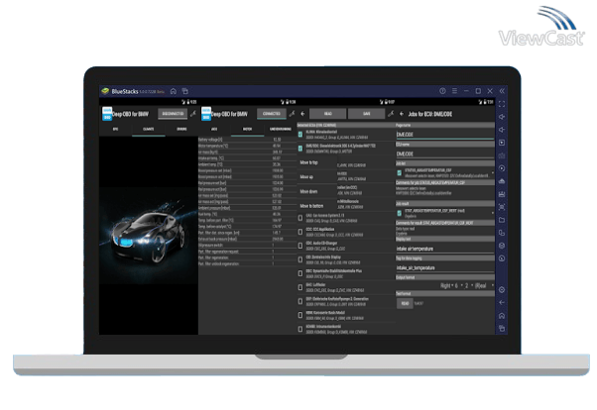Open BlueStacks home icon in title bar
This screenshot has width=597, height=410.
tap(174, 91)
